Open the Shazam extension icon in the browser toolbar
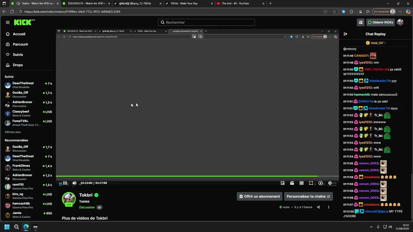 tap(344, 12)
